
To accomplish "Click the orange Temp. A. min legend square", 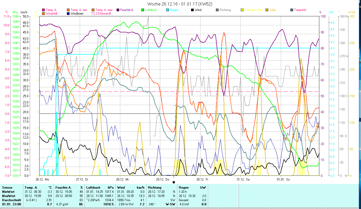I will [68, 10].
